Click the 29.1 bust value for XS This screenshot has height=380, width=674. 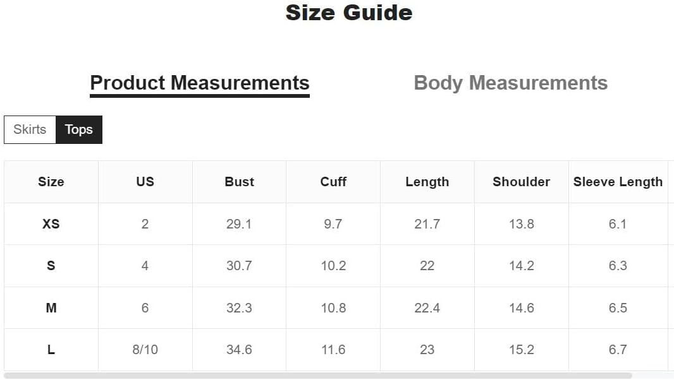pos(239,224)
